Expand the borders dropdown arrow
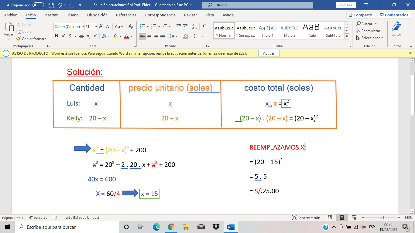415x233 pixels. (202, 36)
